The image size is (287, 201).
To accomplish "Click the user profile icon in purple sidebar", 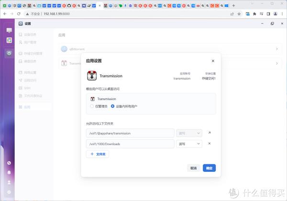I will tap(9, 182).
